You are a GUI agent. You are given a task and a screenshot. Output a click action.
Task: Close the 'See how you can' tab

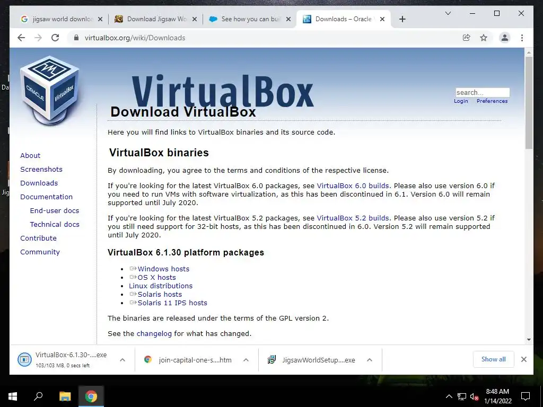point(288,19)
